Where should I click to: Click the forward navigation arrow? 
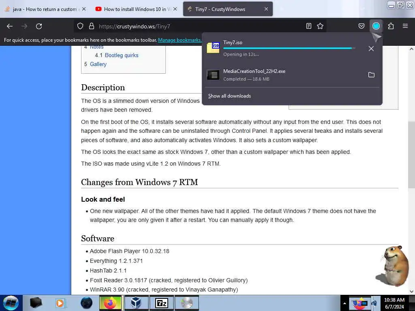(24, 26)
